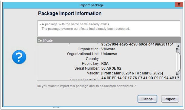The image size is (185, 110).
Task: Close the Import package dialog
Action: (x=179, y=5)
